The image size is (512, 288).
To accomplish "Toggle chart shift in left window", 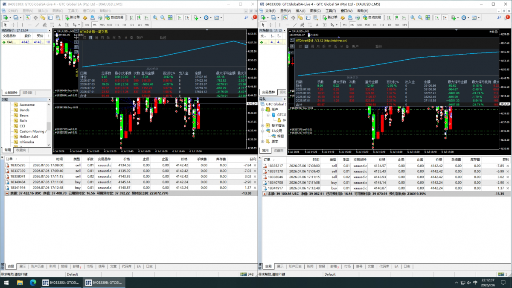I will tap(187, 17).
